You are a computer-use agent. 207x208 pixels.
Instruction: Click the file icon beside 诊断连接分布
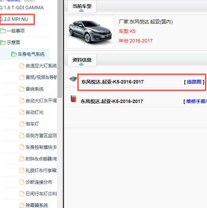click(x=22, y=182)
